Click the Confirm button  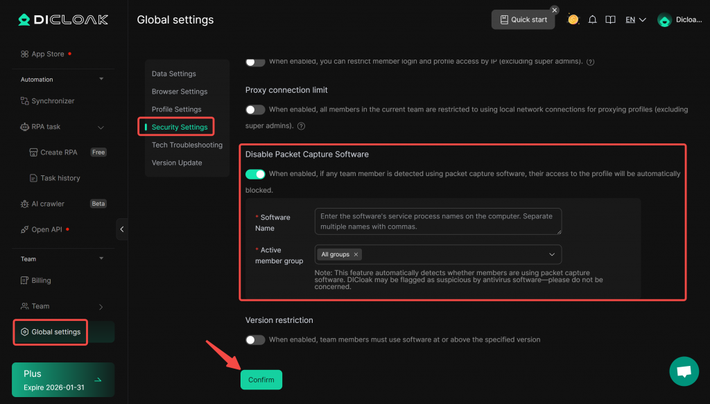click(261, 380)
